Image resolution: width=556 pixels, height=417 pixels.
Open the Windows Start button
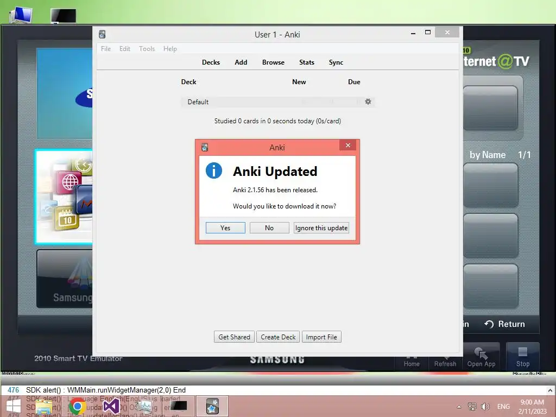pos(14,406)
